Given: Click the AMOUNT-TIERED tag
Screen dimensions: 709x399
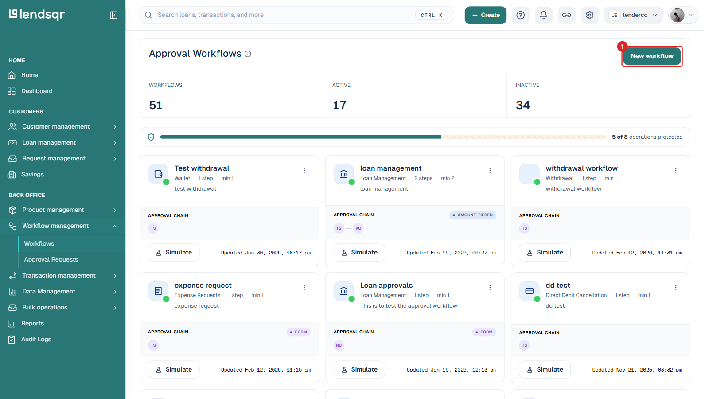Looking at the screenshot, I should 473,215.
